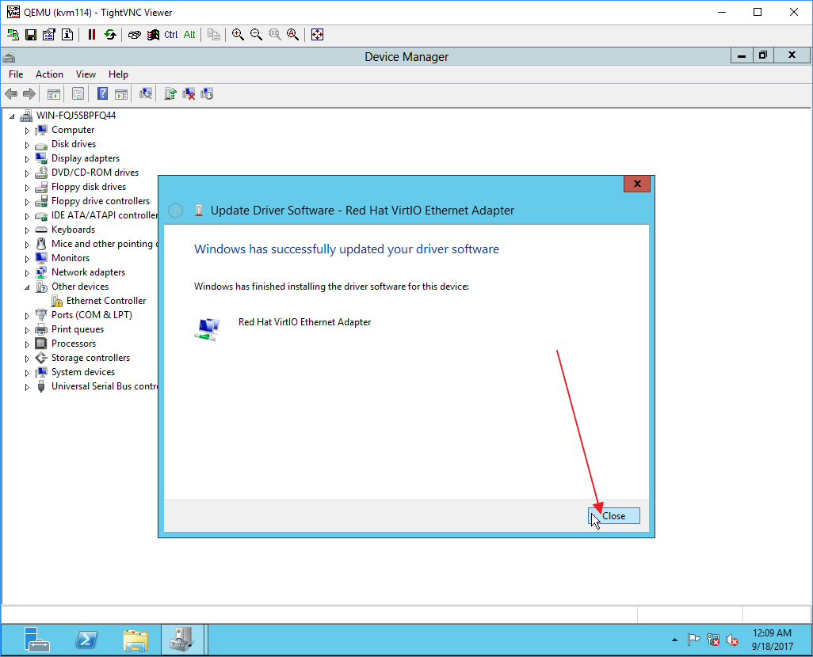Screen dimensions: 813x657
Task: Enable TightVNC auto zoom to fit
Action: 293,35
